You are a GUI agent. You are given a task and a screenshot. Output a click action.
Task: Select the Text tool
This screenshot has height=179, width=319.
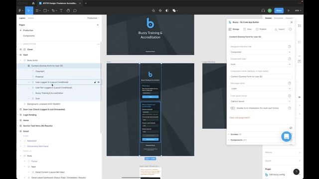[x=61, y=10]
